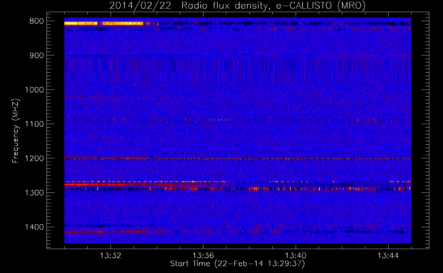The width and height of the screenshot is (443, 273).
Task: Click the 1200 frequency tick label
Action: [x=34, y=158]
